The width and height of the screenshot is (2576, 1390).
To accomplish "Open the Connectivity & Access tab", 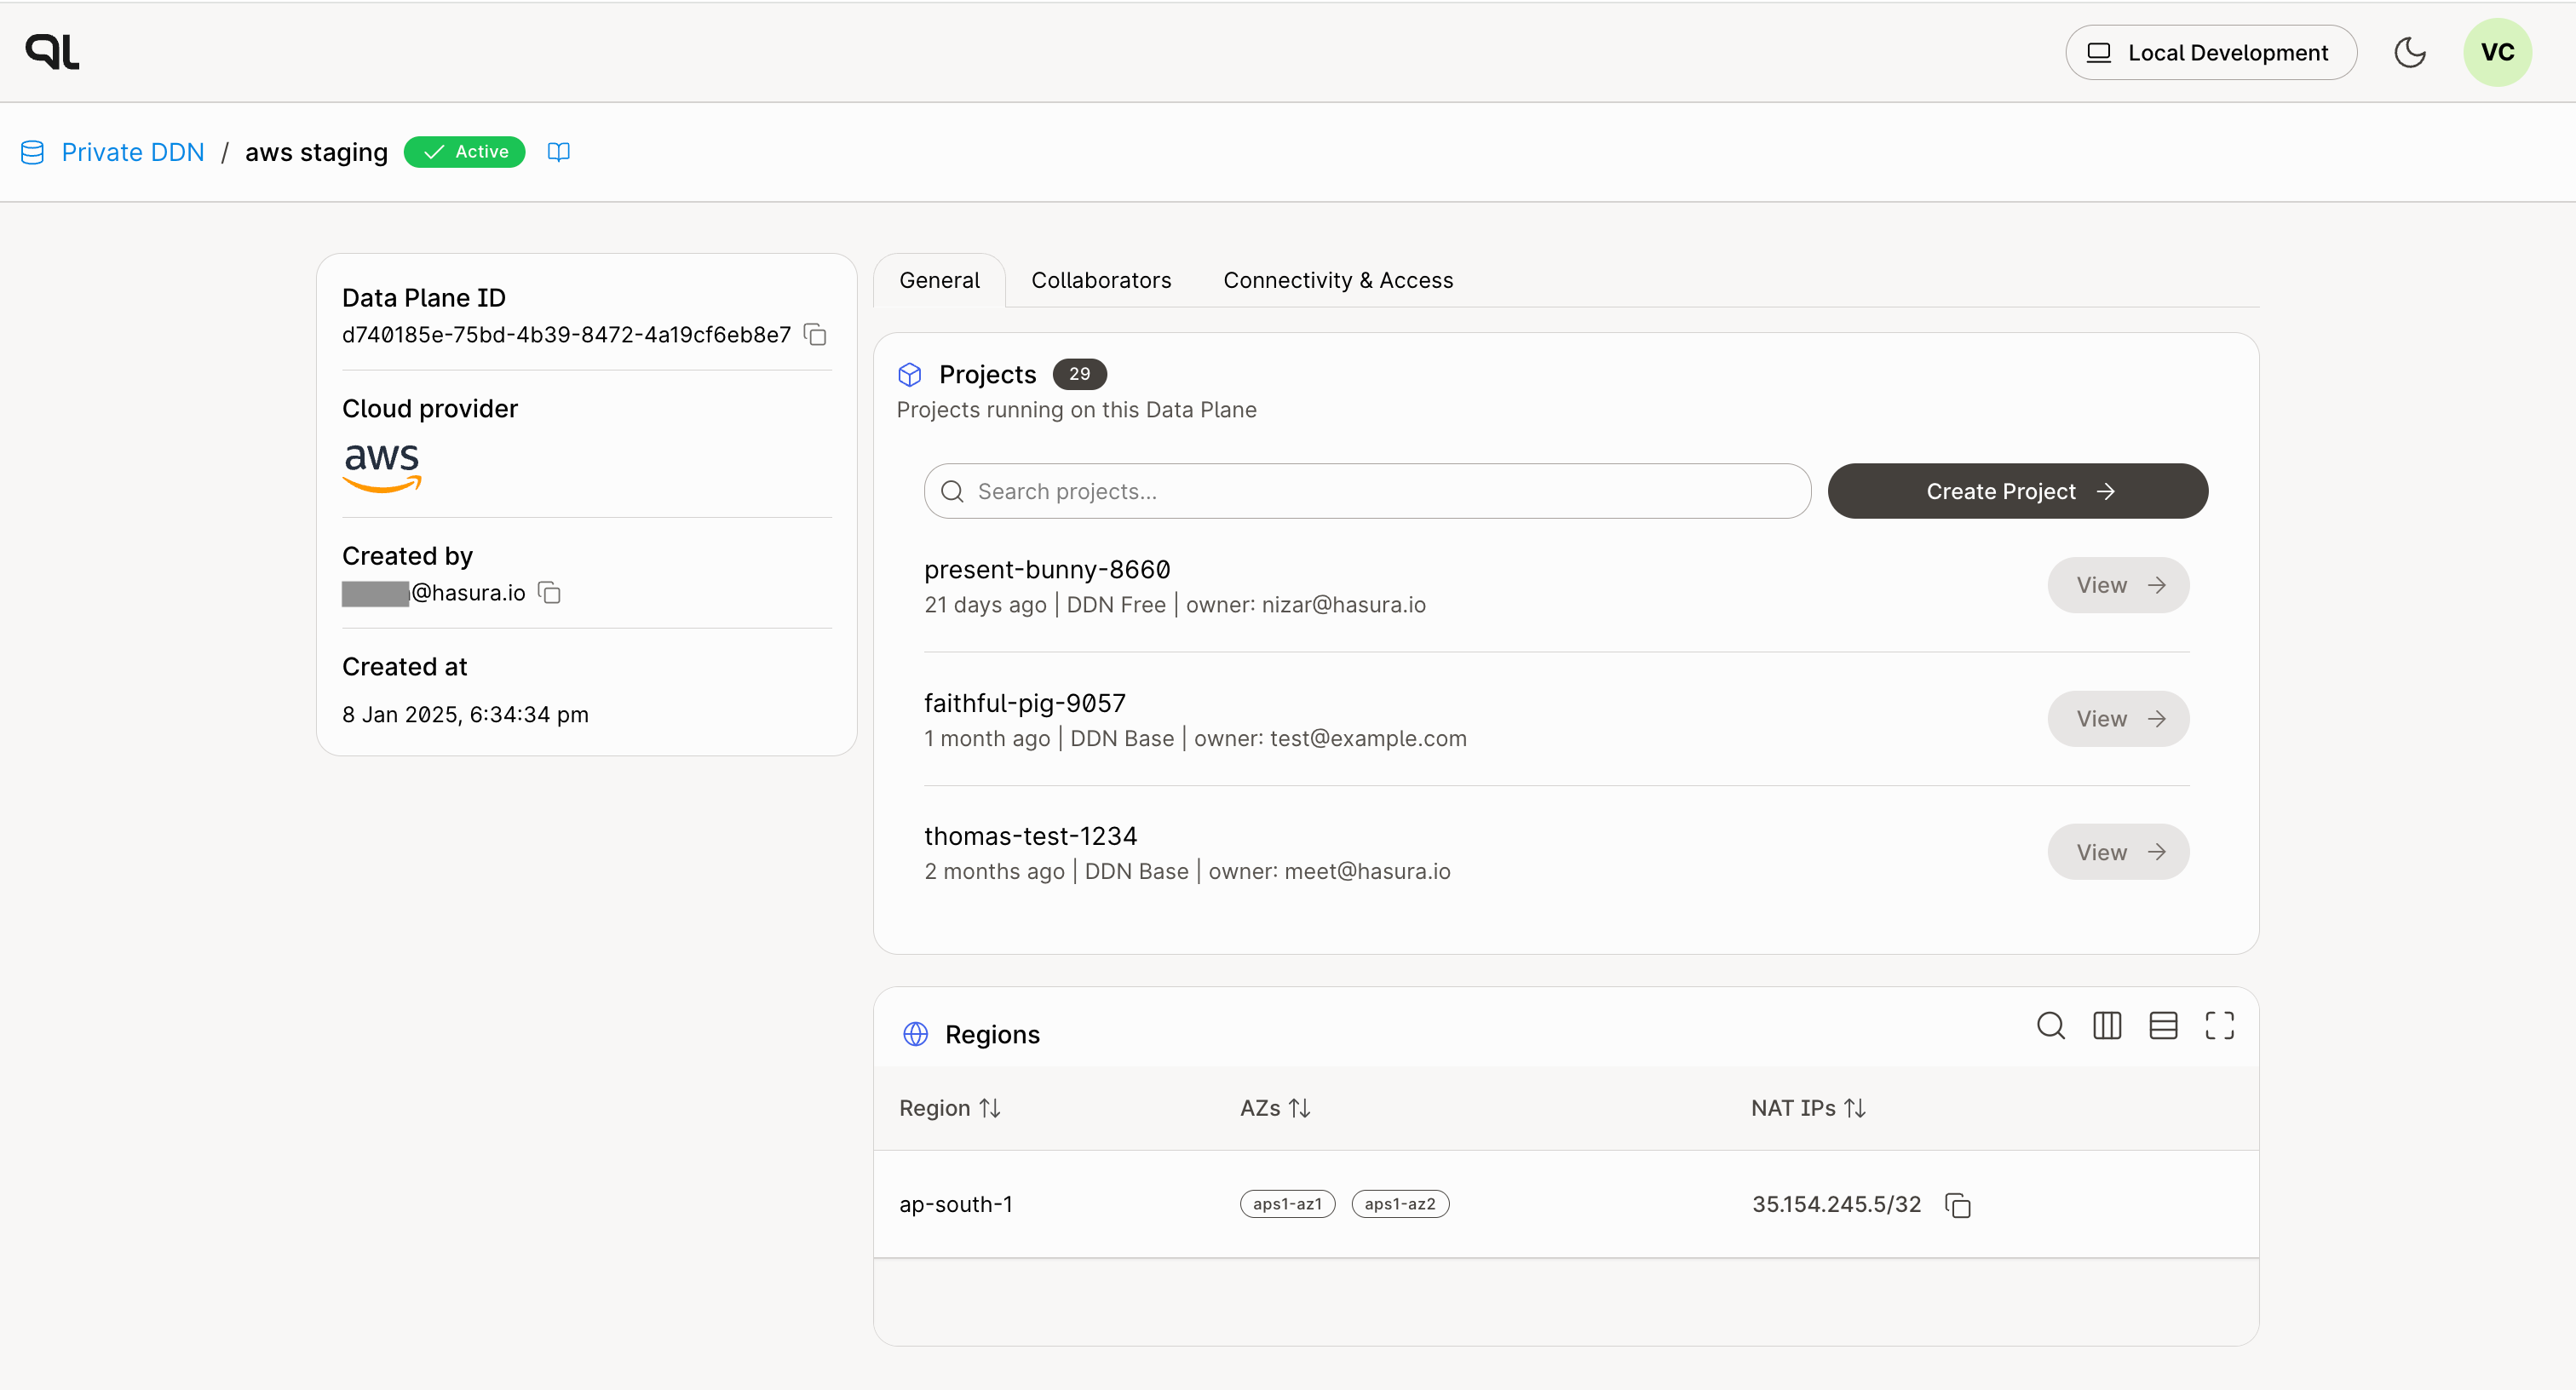I will coord(1338,281).
